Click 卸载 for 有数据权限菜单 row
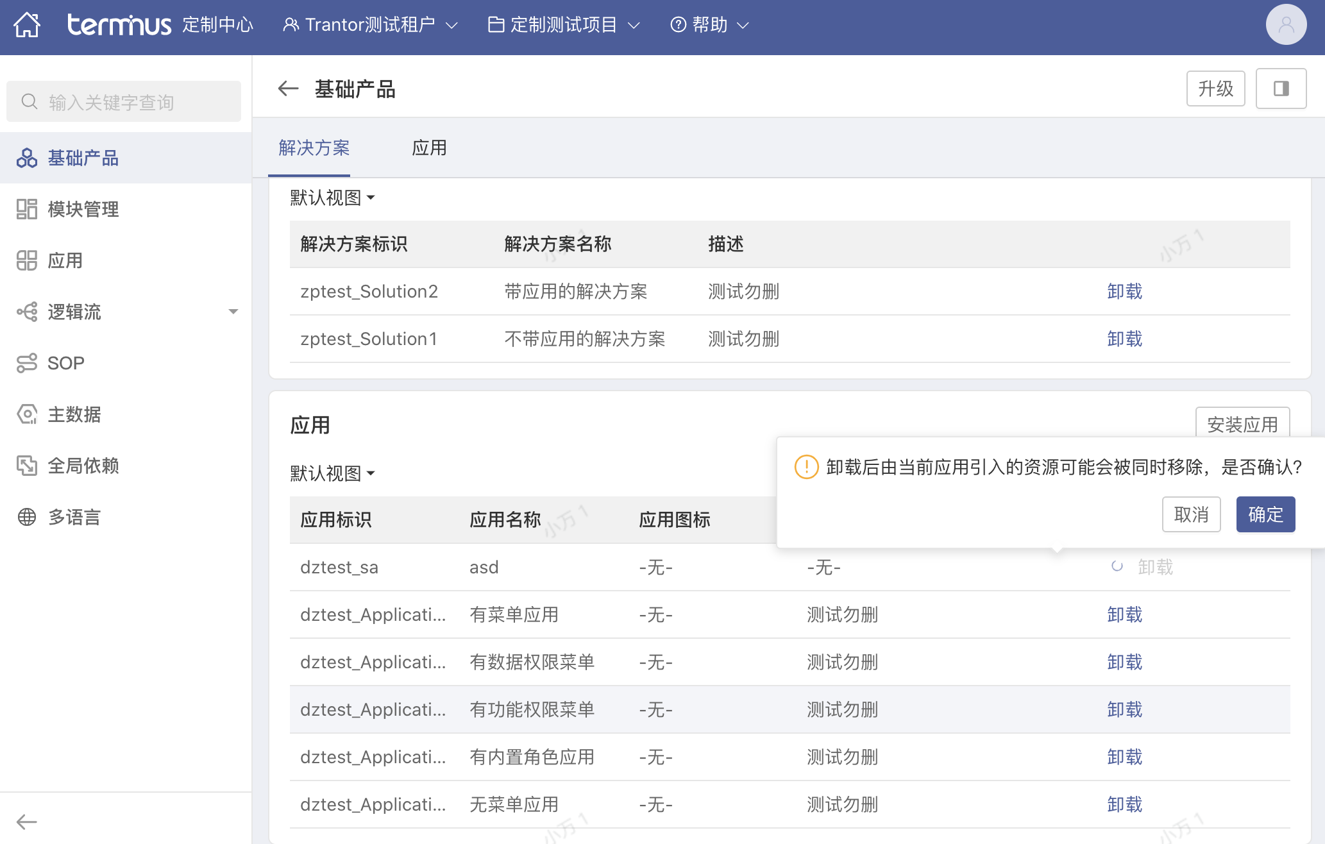1325x844 pixels. [x=1124, y=662]
